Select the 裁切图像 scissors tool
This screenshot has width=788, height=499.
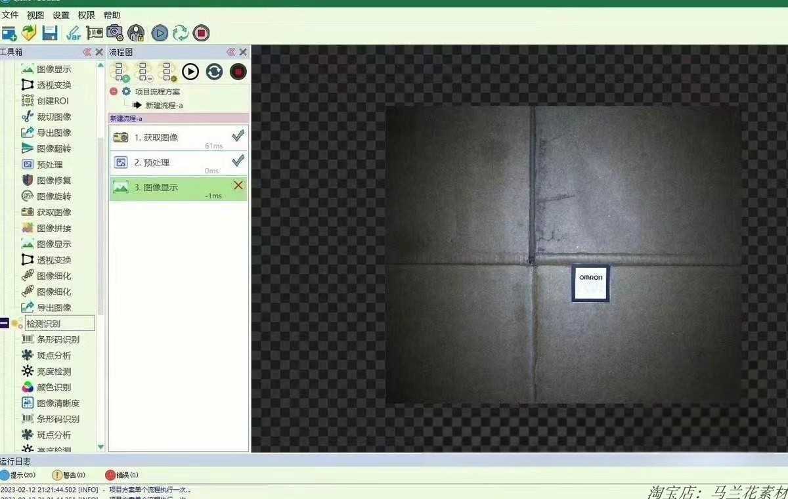tap(47, 117)
